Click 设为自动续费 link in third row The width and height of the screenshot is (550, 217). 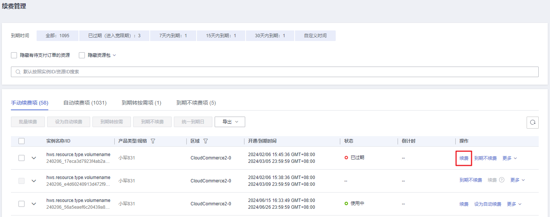click(x=488, y=204)
